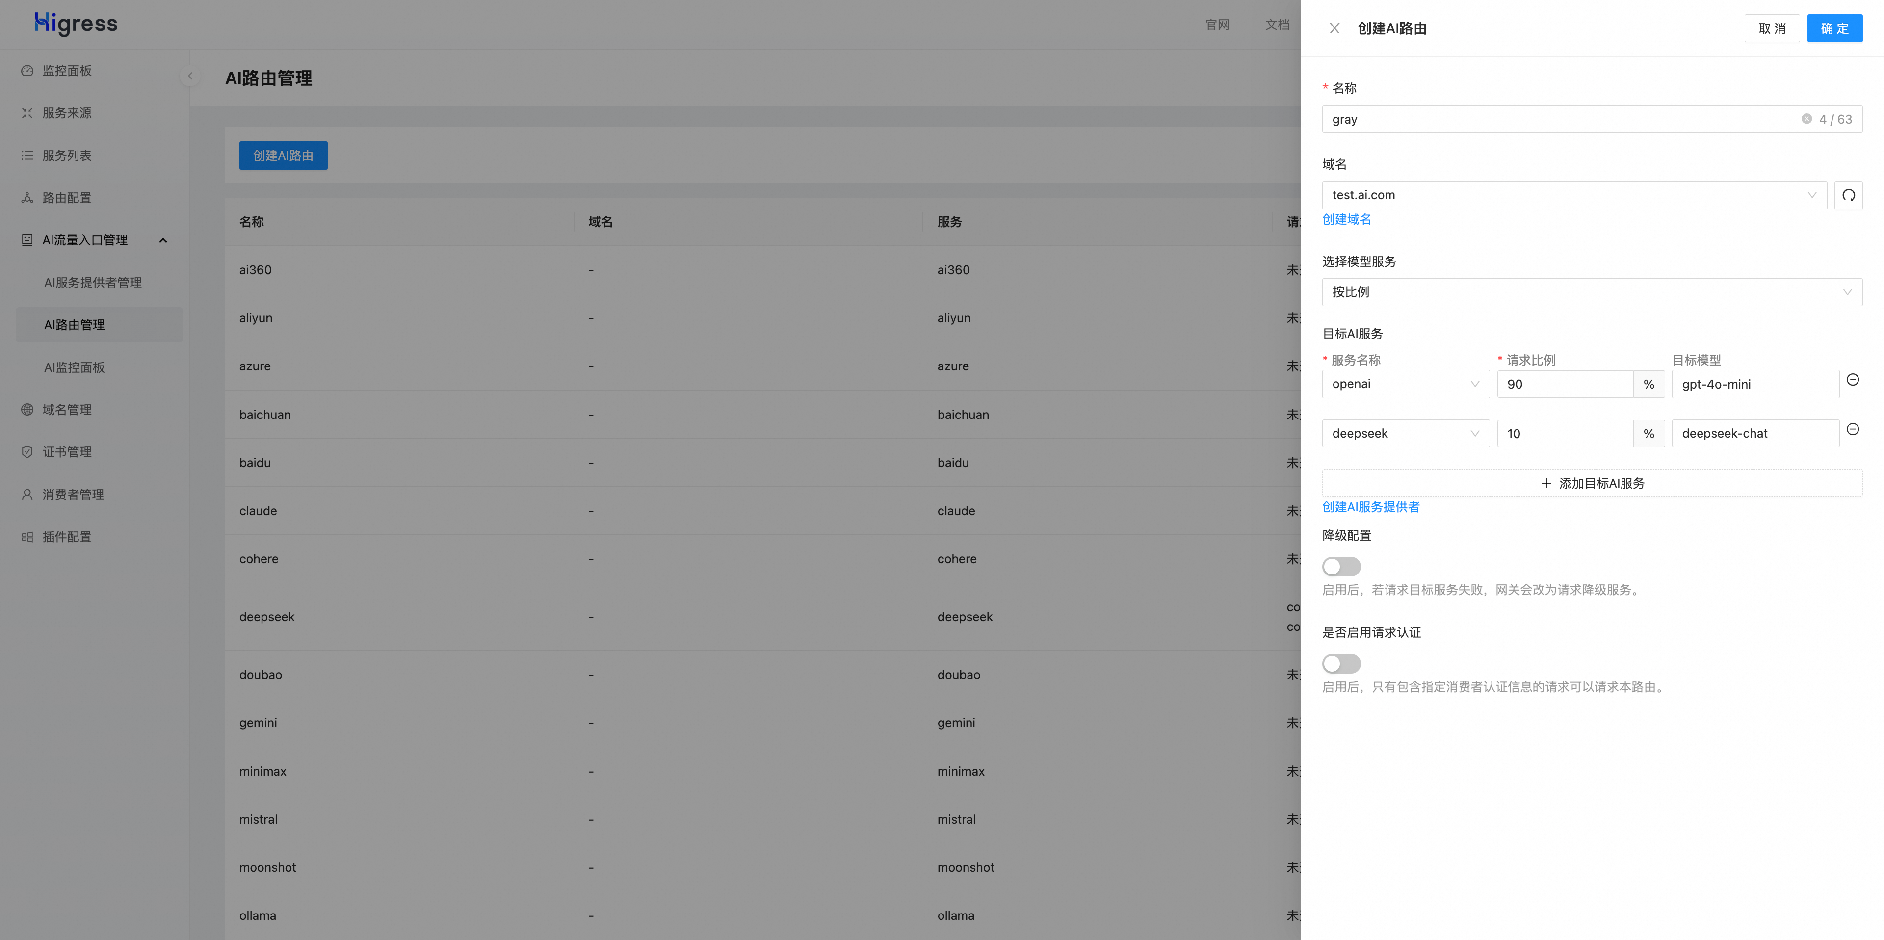Collapse the sidebar with the chevron icon
Screen dimensions: 1884x940
(190, 76)
